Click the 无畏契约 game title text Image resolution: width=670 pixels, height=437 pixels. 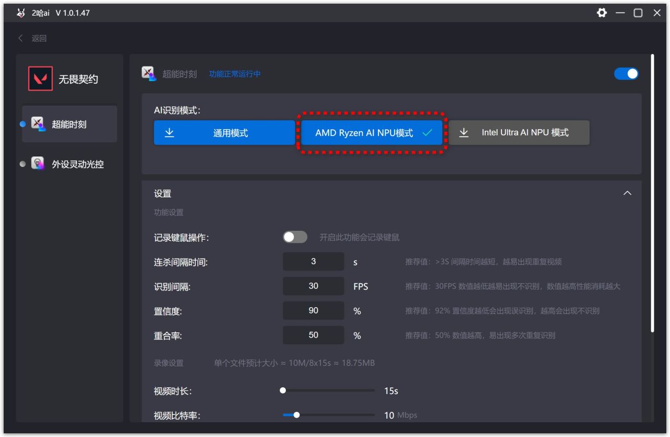pos(78,79)
